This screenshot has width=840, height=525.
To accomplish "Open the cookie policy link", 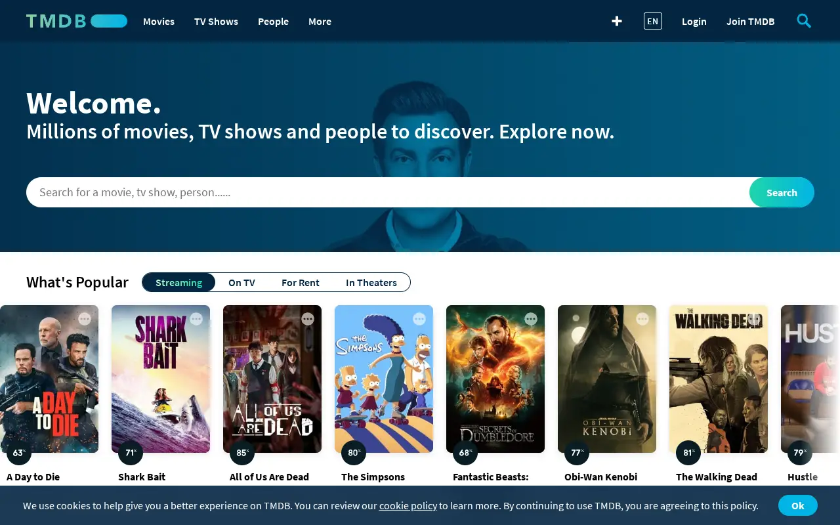I will [x=408, y=505].
